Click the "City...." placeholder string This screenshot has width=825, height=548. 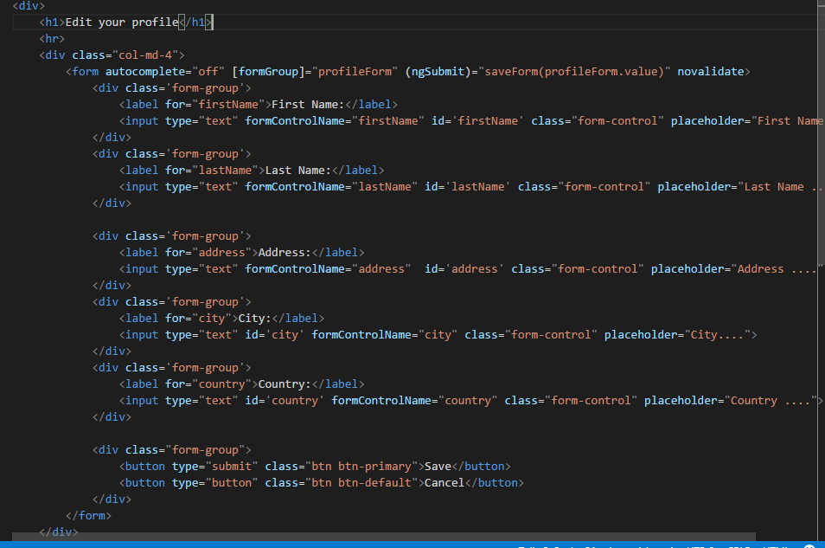717,334
